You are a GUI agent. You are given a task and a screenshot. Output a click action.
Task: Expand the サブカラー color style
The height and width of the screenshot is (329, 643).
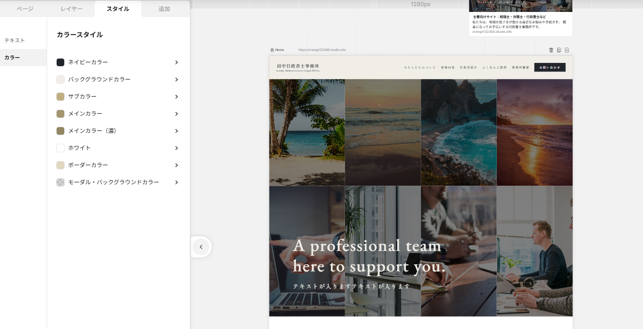point(176,97)
